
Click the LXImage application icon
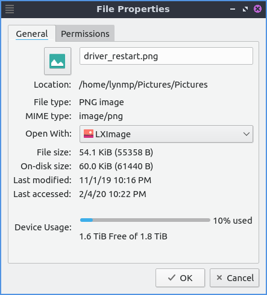(89, 134)
